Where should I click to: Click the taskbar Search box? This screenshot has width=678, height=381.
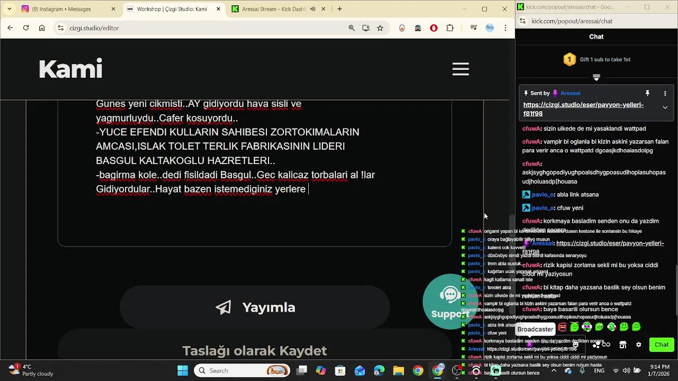(243, 370)
